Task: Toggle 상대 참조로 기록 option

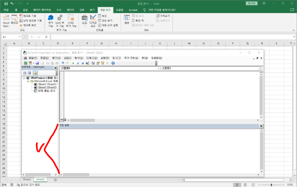Action: tap(31, 20)
